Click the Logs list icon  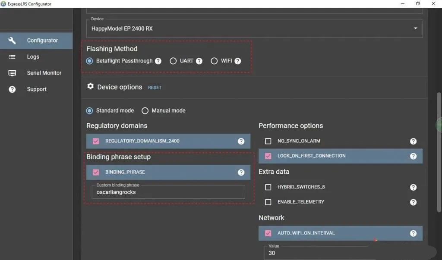coord(12,56)
